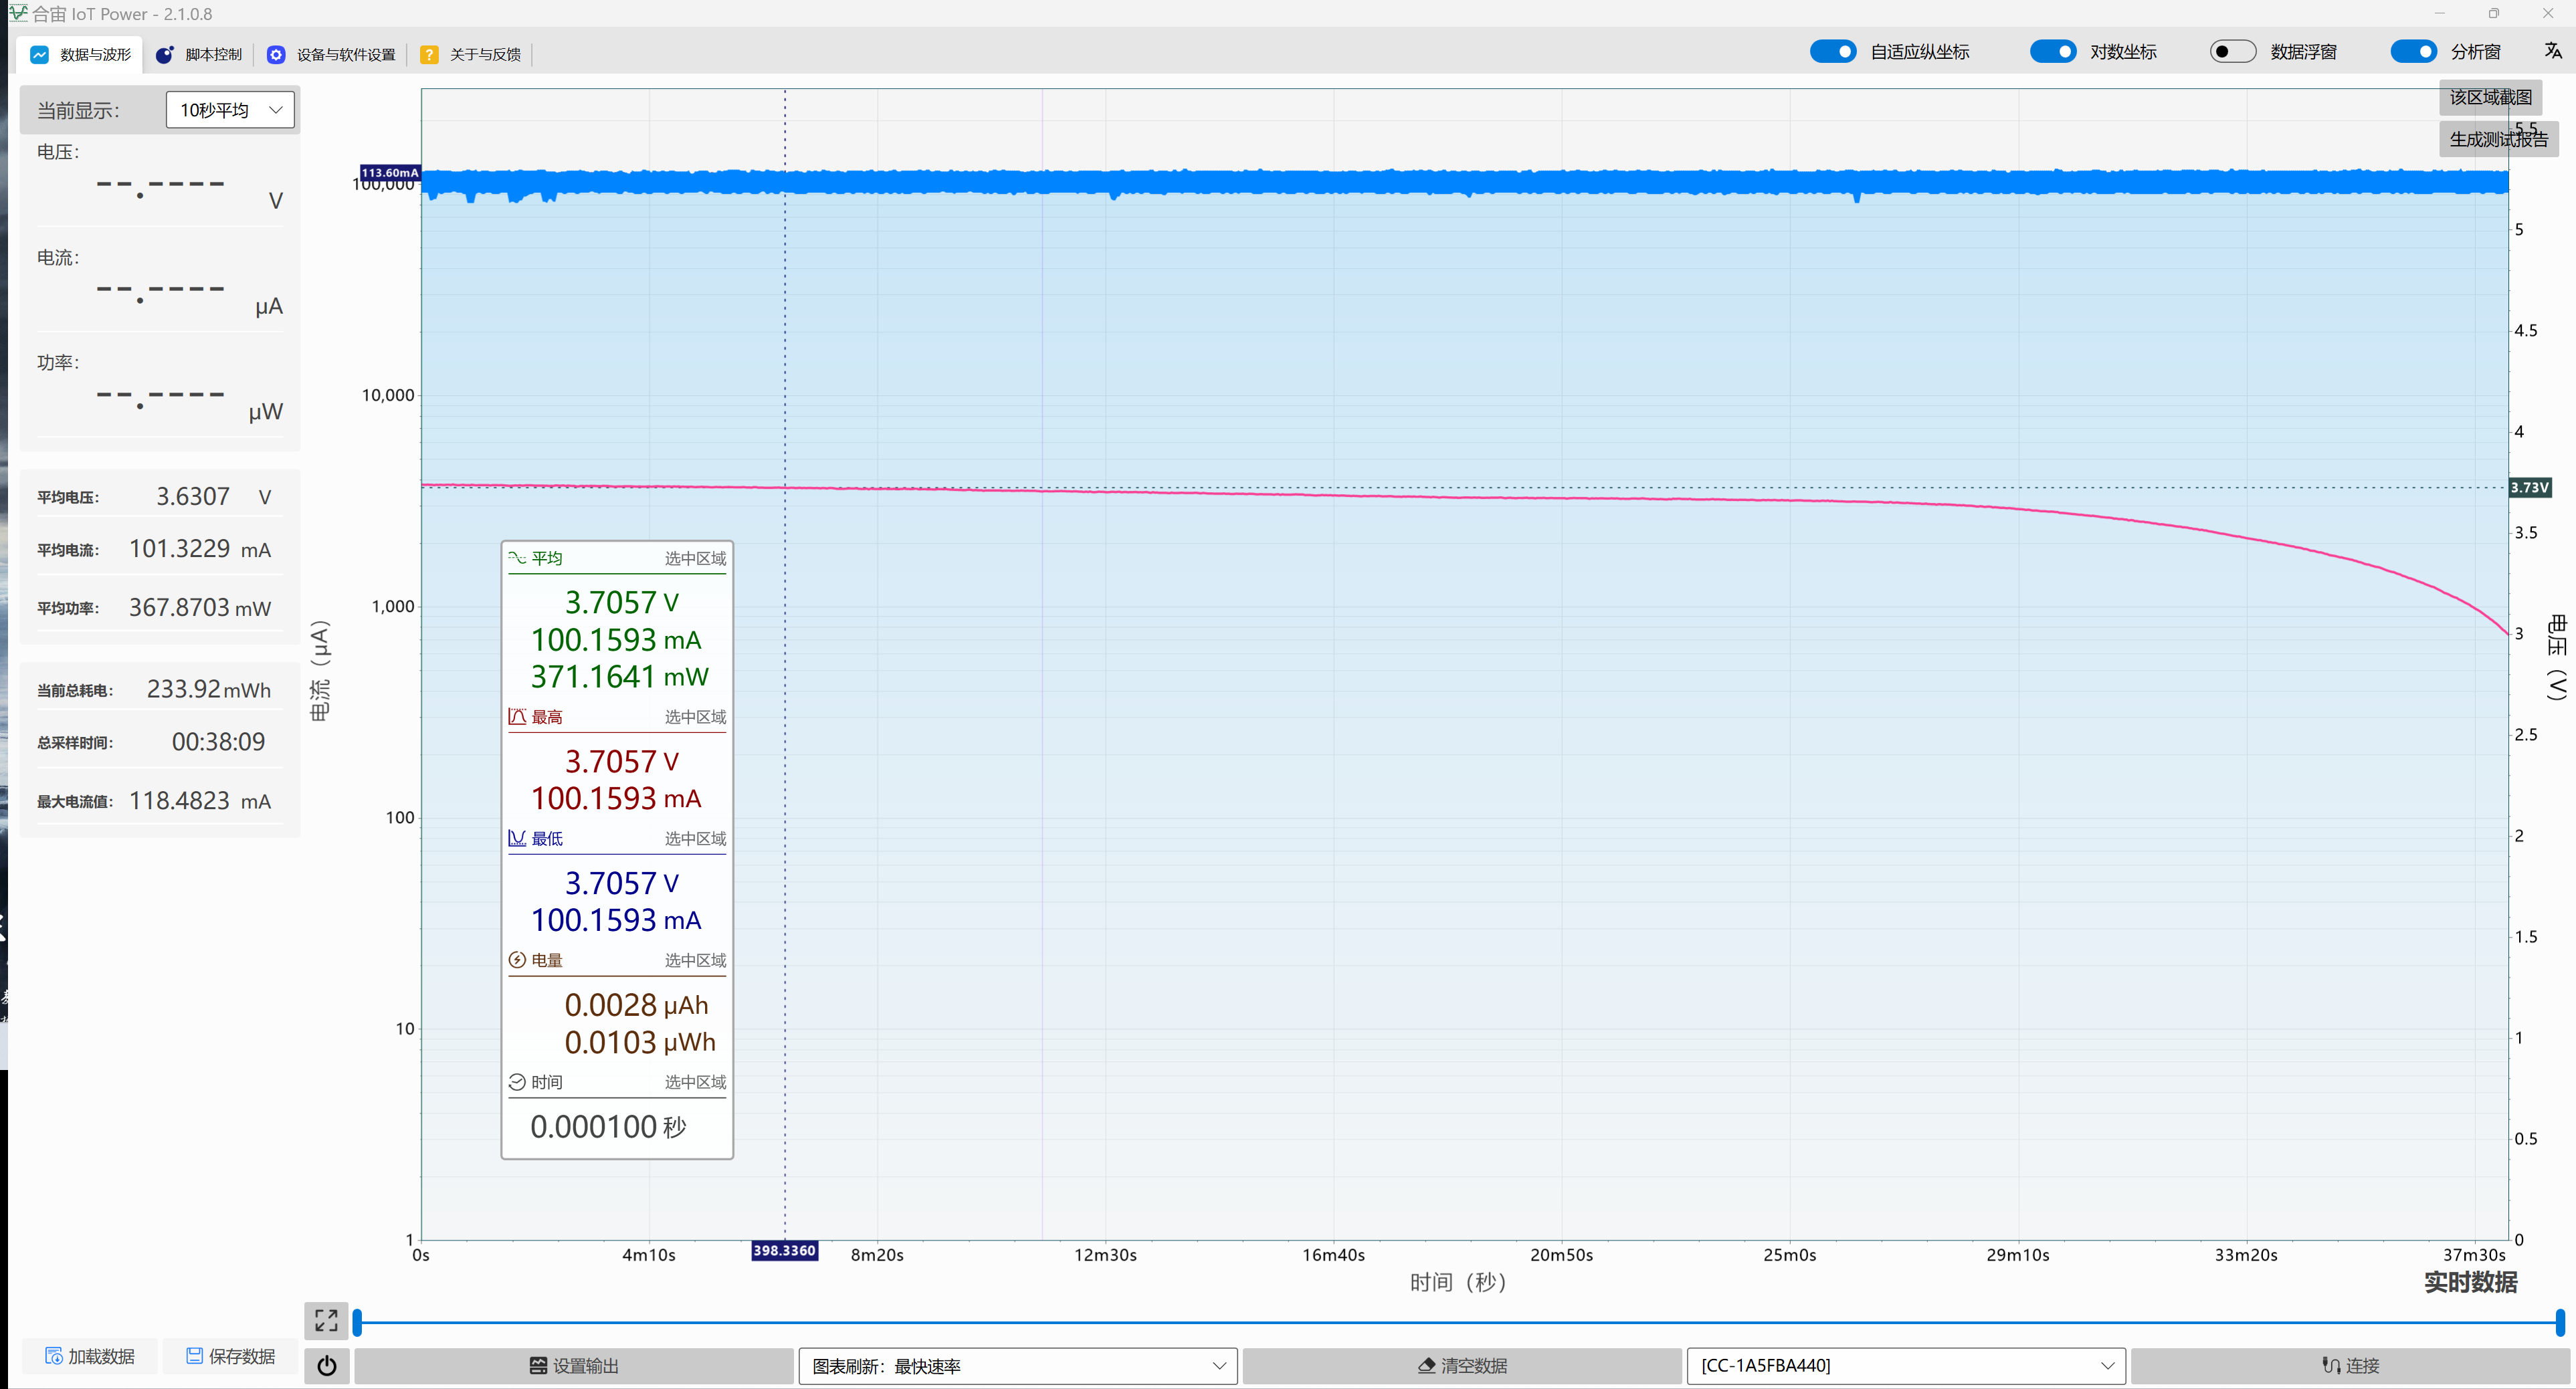Enable the 数据浮窗 switch
The image size is (2576, 1389).
pyautogui.click(x=2233, y=51)
